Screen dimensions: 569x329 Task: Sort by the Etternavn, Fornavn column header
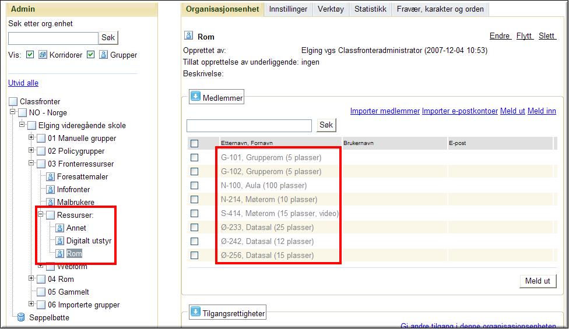(x=247, y=143)
